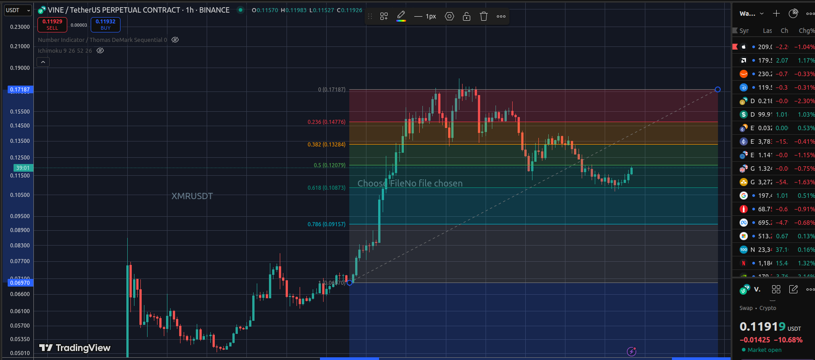Click the Swap category link
This screenshot has width=815, height=360.
[x=746, y=308]
